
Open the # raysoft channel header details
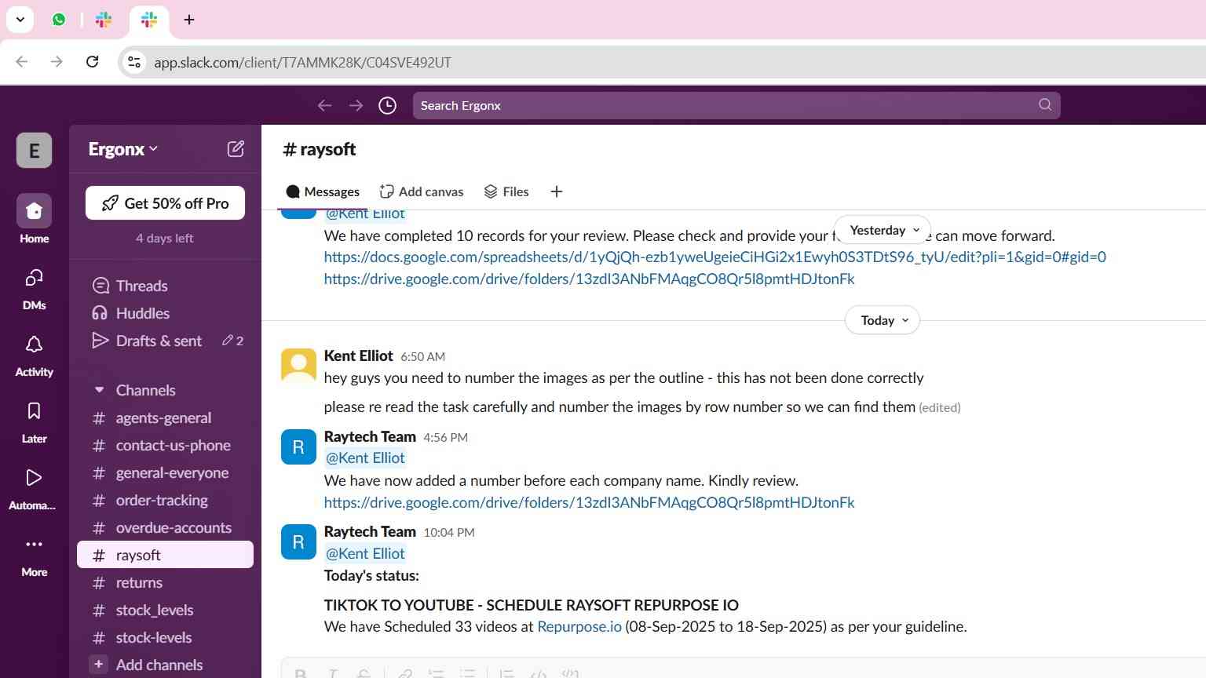(319, 149)
